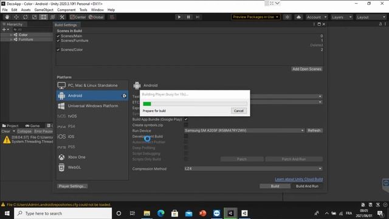This screenshot has width=389, height=219.
Task: Click Add Open Scenes button
Action: (x=307, y=69)
